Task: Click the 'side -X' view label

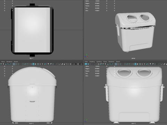Action: pos(133,124)
